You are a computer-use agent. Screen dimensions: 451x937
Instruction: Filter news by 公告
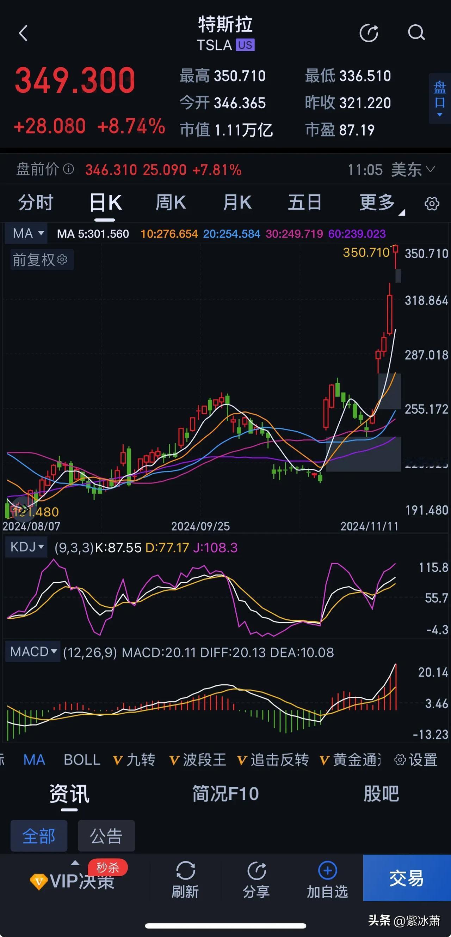point(106,836)
